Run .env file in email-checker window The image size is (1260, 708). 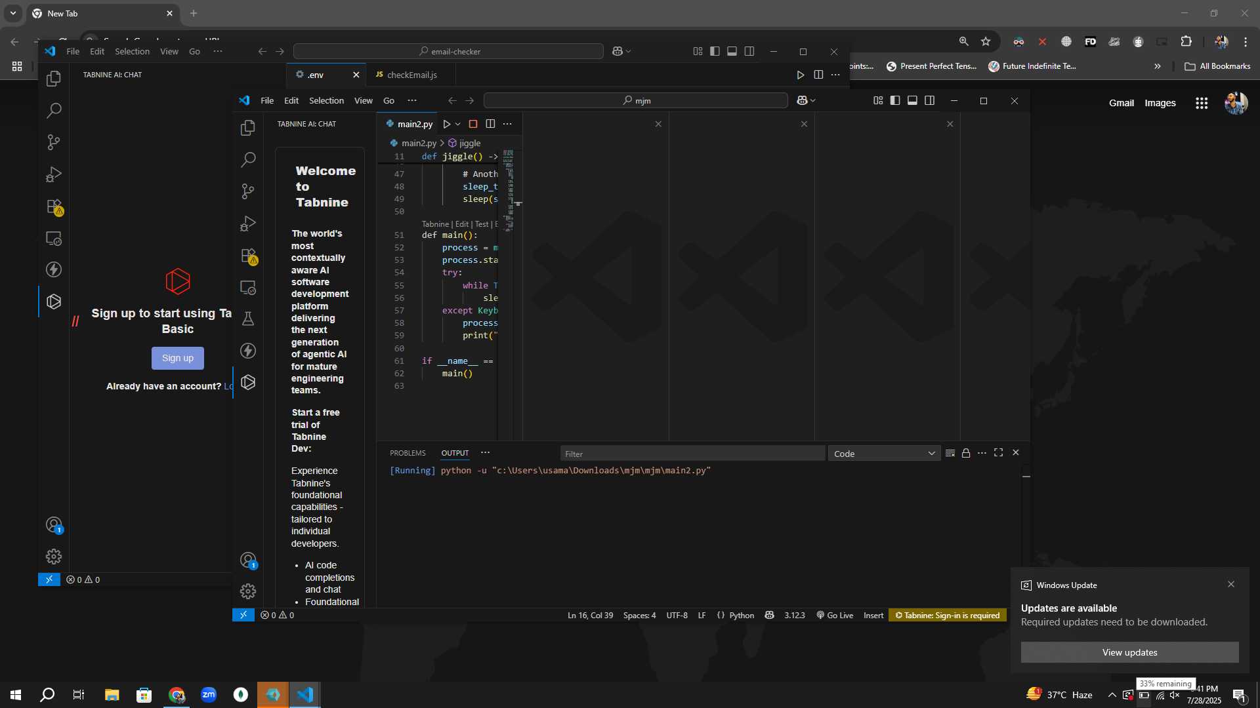pos(801,75)
